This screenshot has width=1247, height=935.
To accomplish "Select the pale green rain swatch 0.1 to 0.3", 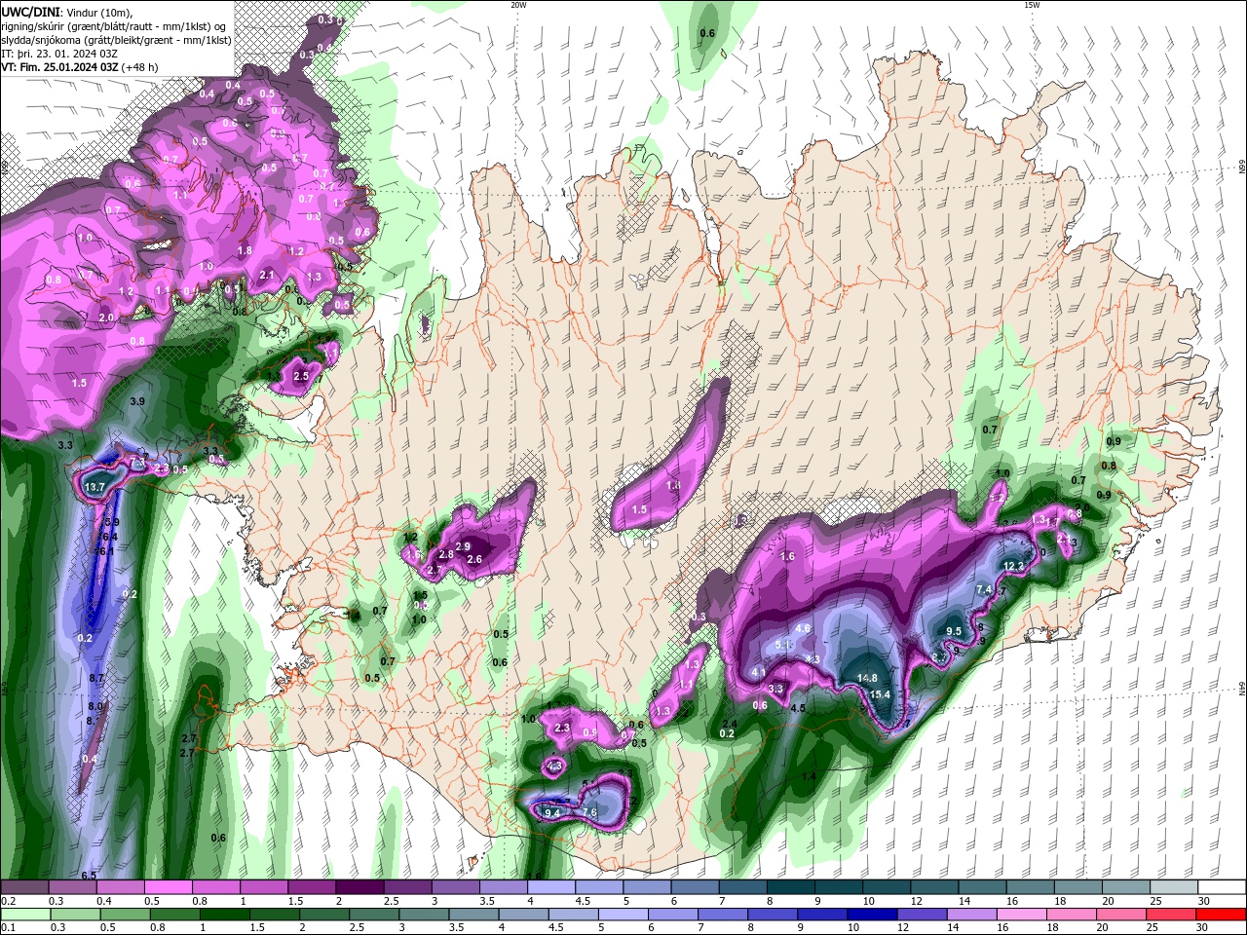I will (x=24, y=915).
